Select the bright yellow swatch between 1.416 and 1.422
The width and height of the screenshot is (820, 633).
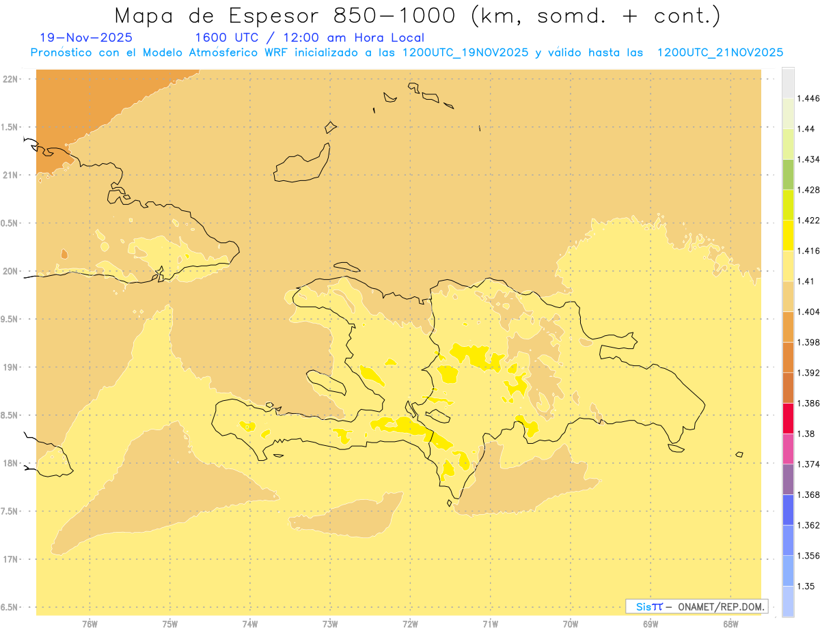pos(788,235)
